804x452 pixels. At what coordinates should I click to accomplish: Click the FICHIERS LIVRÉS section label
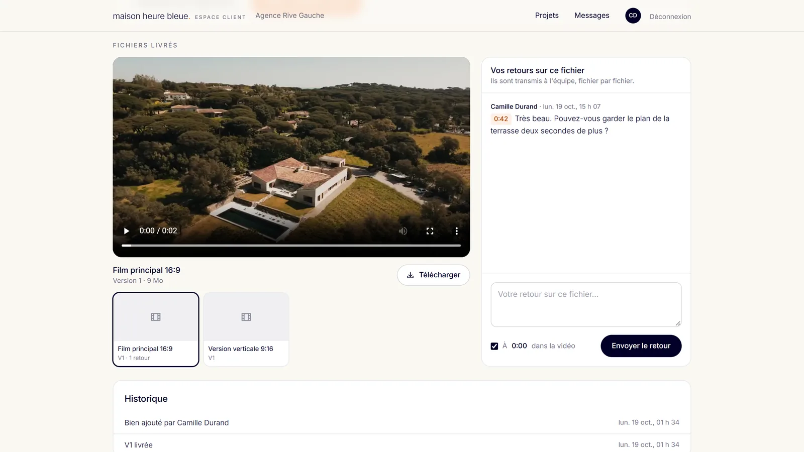(x=145, y=45)
